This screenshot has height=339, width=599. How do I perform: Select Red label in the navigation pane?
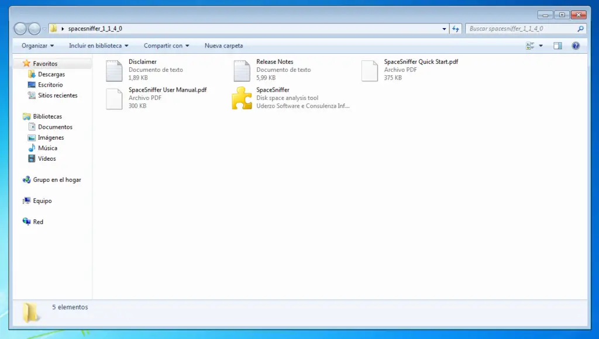coord(38,222)
